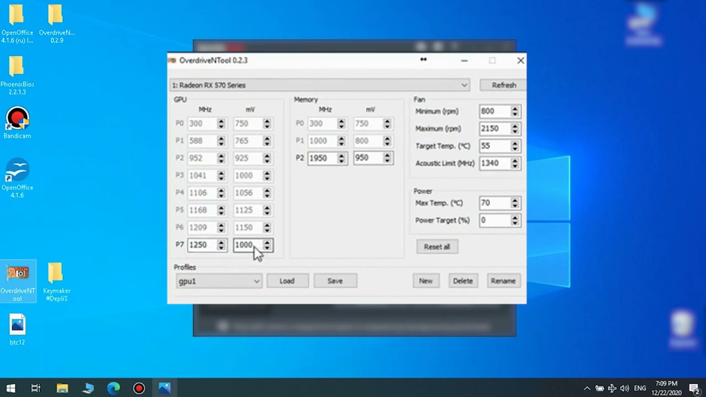Click the GPU P3 label
Screen dimensions: 706x397
179,175
